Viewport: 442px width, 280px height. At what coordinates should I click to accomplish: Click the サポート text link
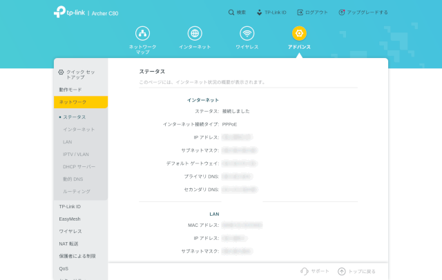coord(320,271)
